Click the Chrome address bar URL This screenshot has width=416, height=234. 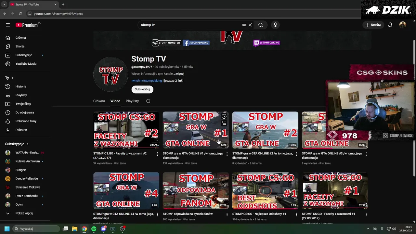pyautogui.click(x=58, y=14)
